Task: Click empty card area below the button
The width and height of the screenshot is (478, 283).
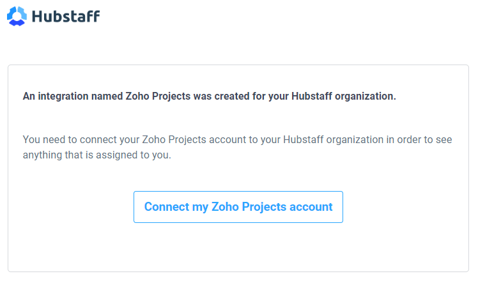Action: [238, 247]
